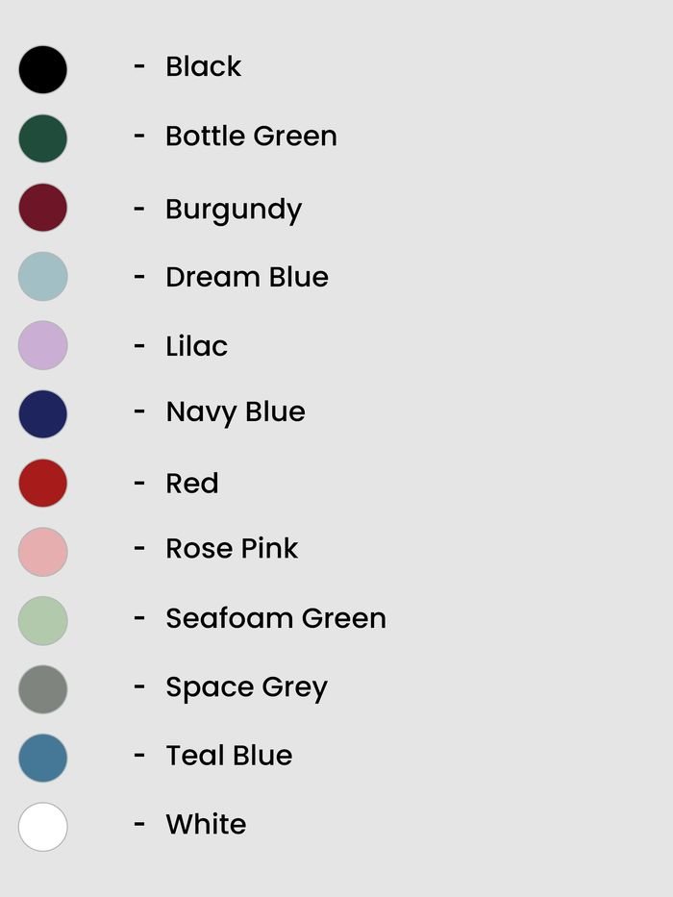Click the Black label text
This screenshot has height=897, width=673.
coord(203,66)
